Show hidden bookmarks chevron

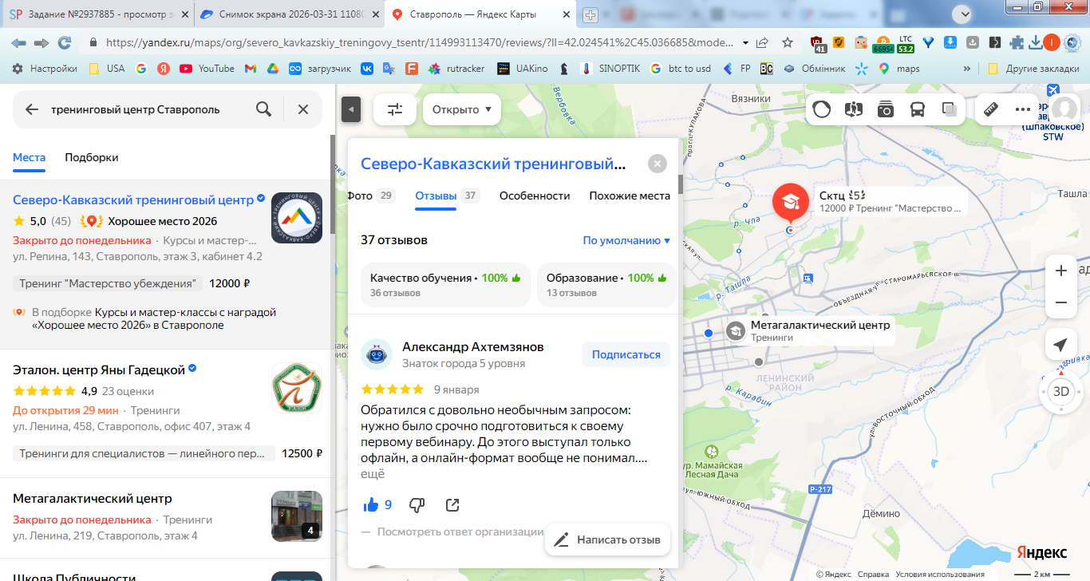coord(967,69)
